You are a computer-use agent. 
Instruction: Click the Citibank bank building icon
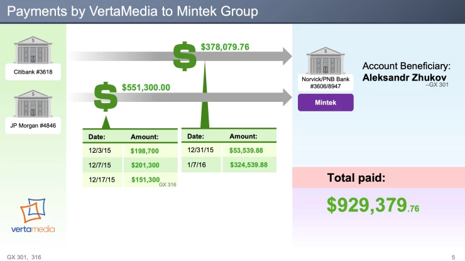pyautogui.click(x=33, y=49)
